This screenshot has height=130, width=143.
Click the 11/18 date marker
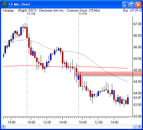tap(31, 14)
